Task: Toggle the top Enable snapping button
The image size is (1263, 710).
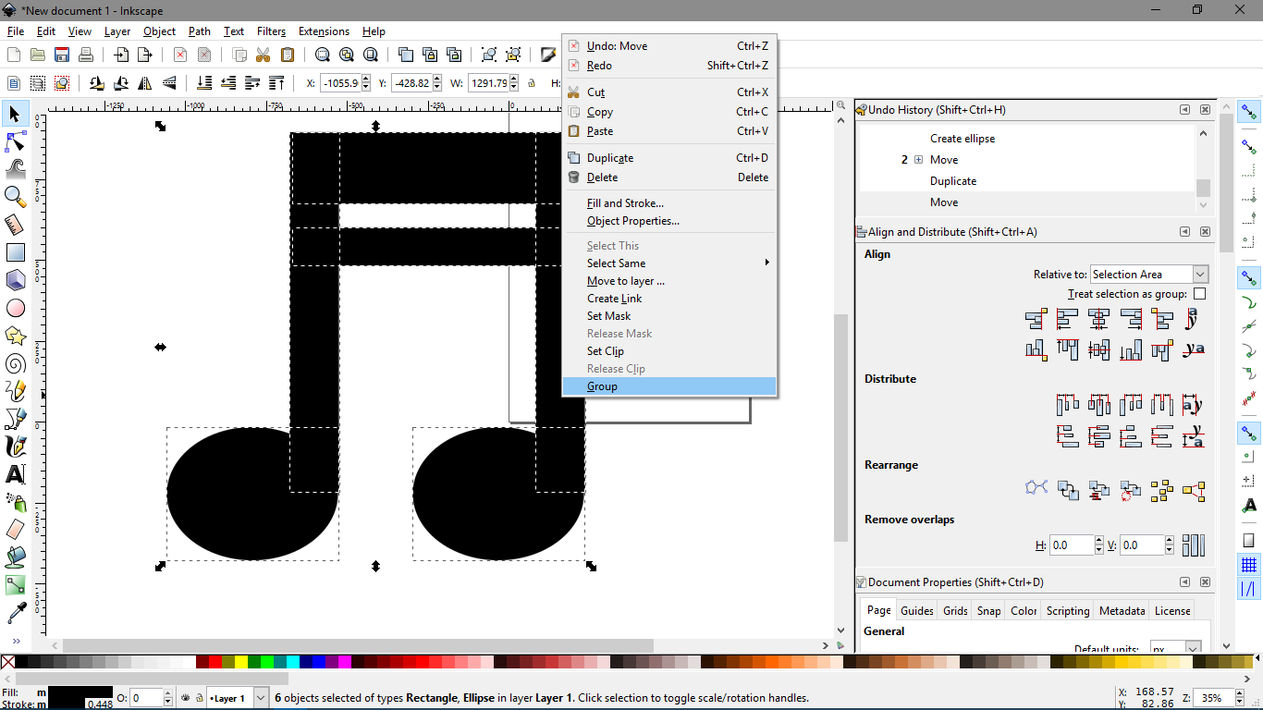Action: coord(1249,113)
